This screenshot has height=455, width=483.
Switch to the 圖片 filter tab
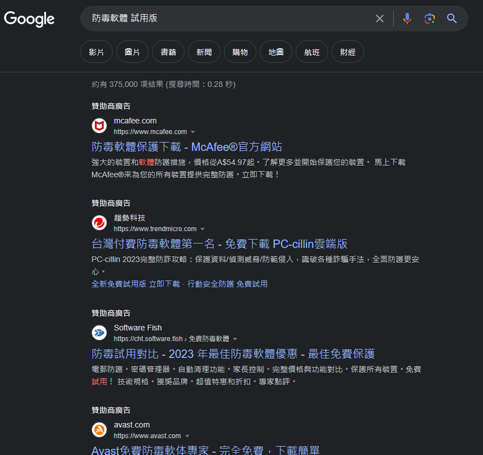[x=132, y=52]
